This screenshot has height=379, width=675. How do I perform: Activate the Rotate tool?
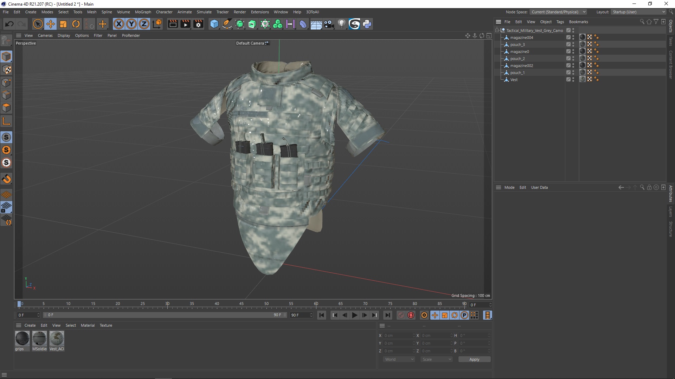[76, 24]
